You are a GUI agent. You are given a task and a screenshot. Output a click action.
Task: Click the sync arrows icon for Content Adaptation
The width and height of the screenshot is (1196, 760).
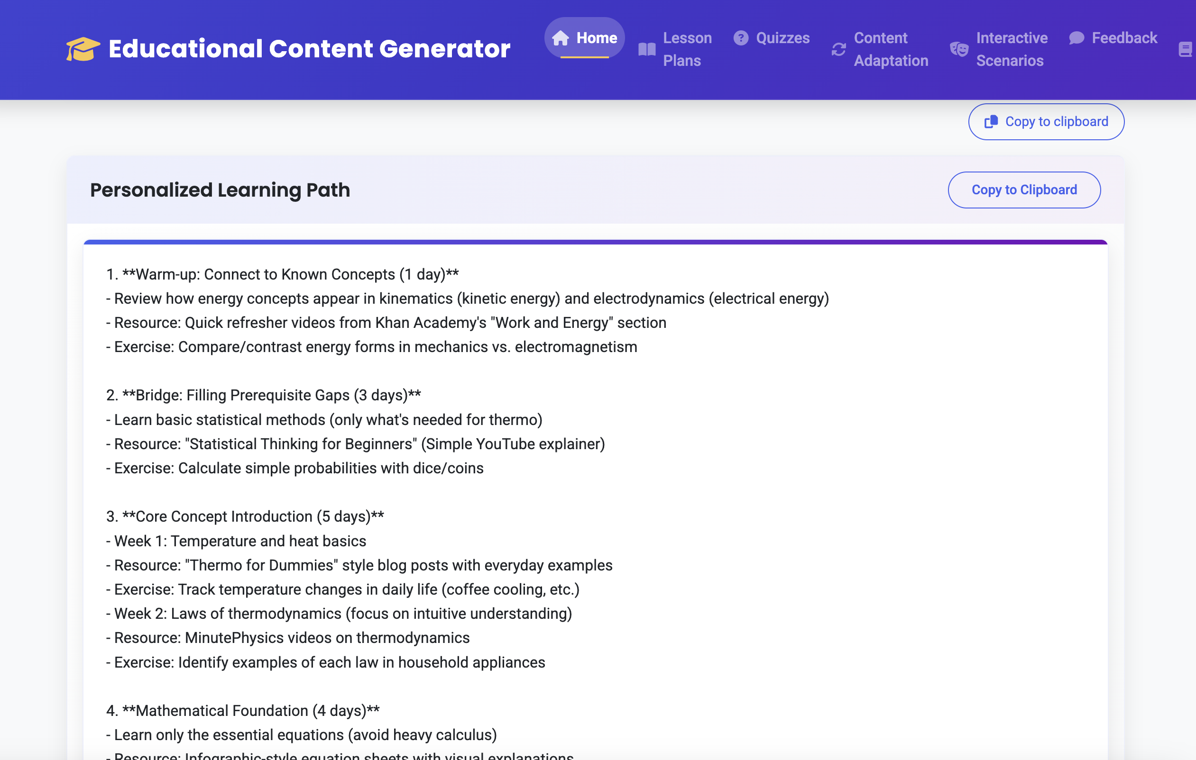coord(838,49)
